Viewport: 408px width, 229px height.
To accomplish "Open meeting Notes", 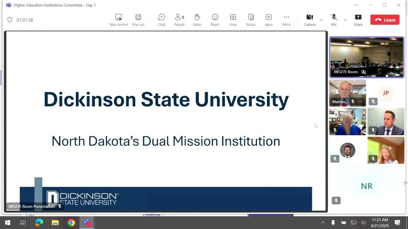I will [x=251, y=20].
